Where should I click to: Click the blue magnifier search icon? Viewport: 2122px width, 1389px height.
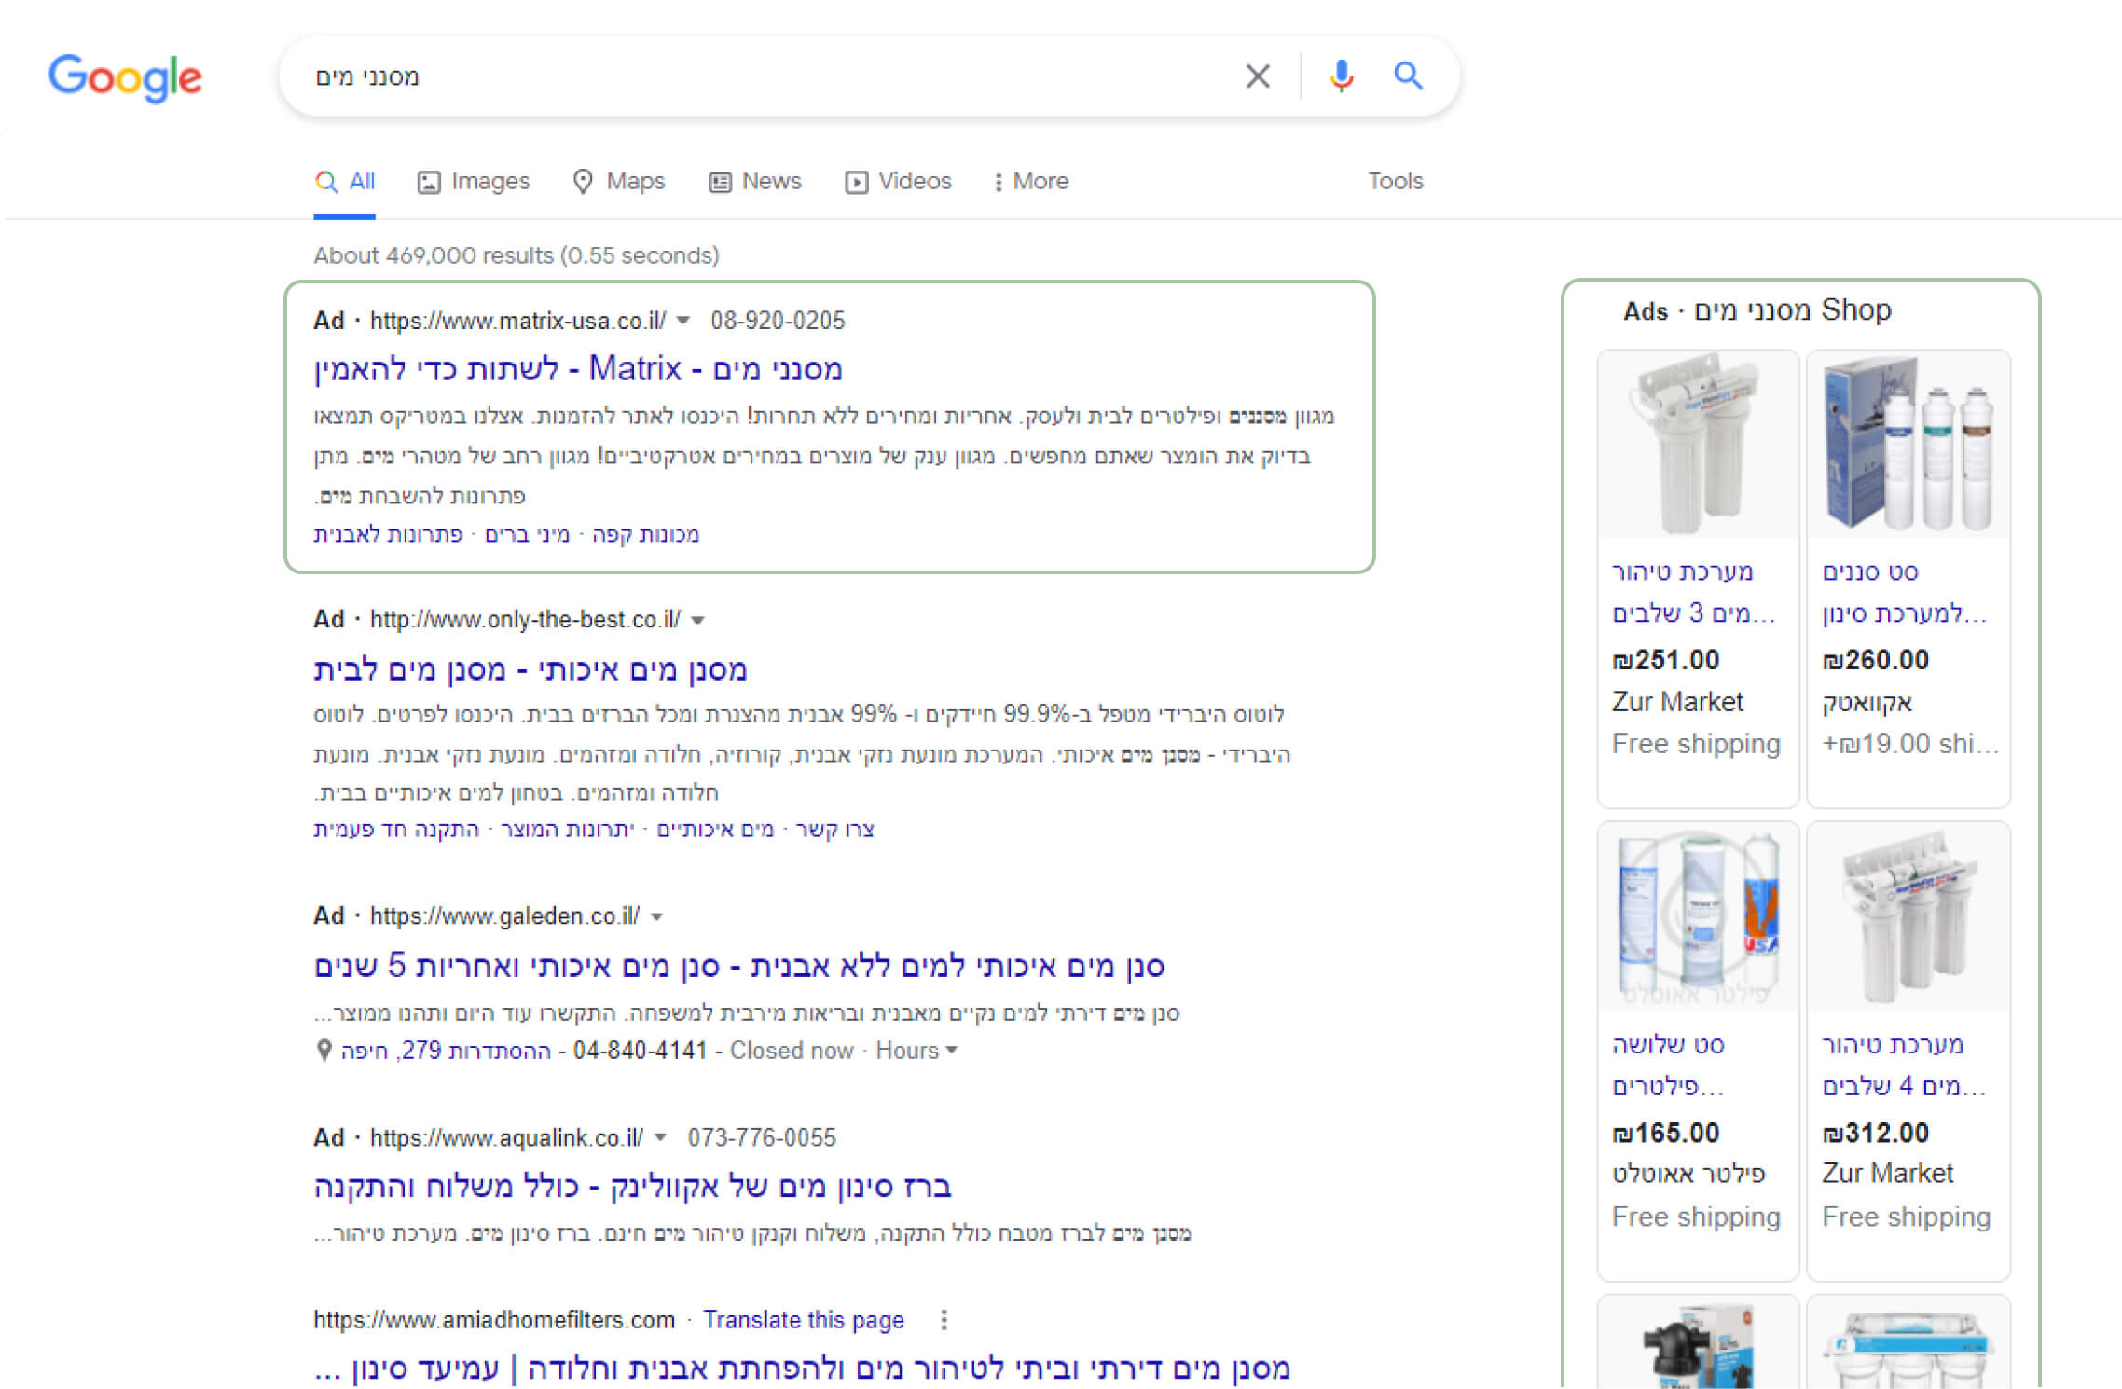1408,76
